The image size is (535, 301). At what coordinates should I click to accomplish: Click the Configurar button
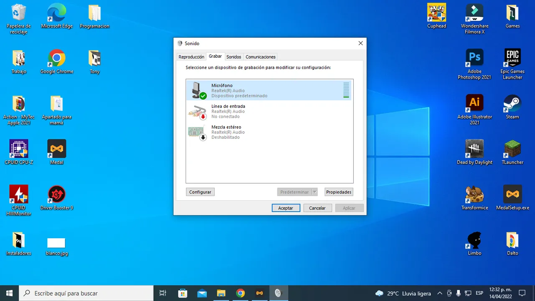(200, 192)
